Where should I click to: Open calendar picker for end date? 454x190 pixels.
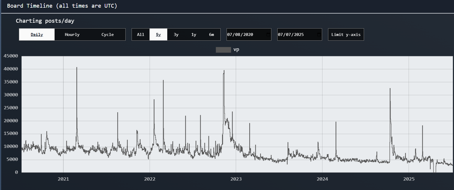click(319, 34)
